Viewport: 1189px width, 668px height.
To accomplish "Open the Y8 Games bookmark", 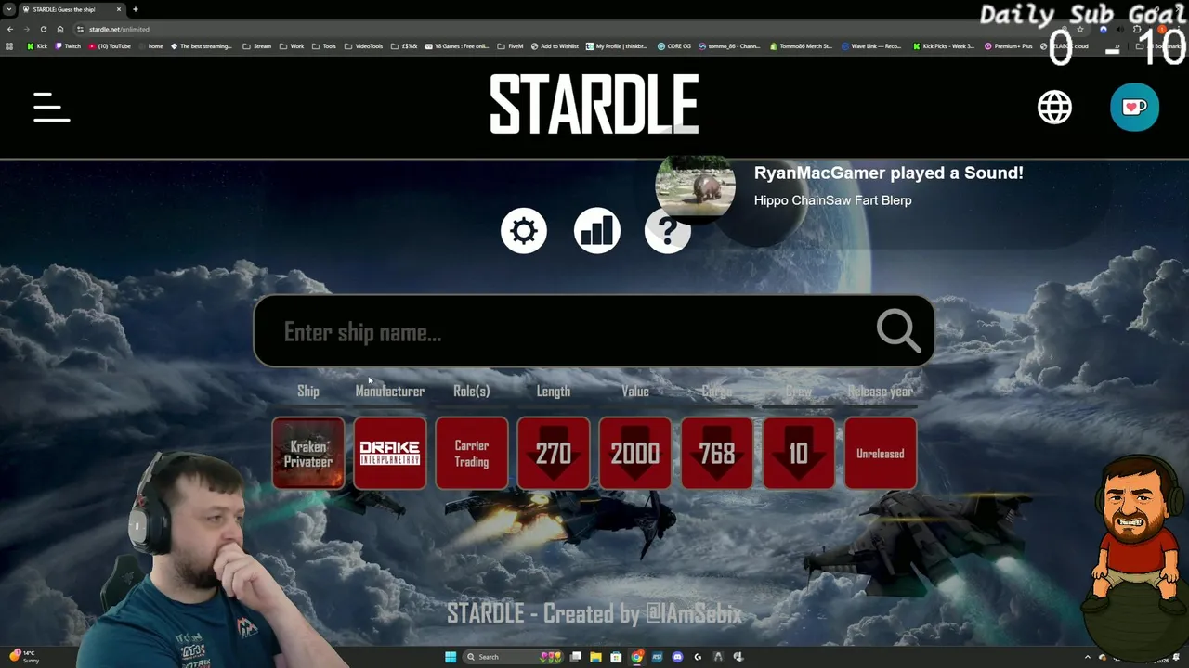I will [x=456, y=46].
